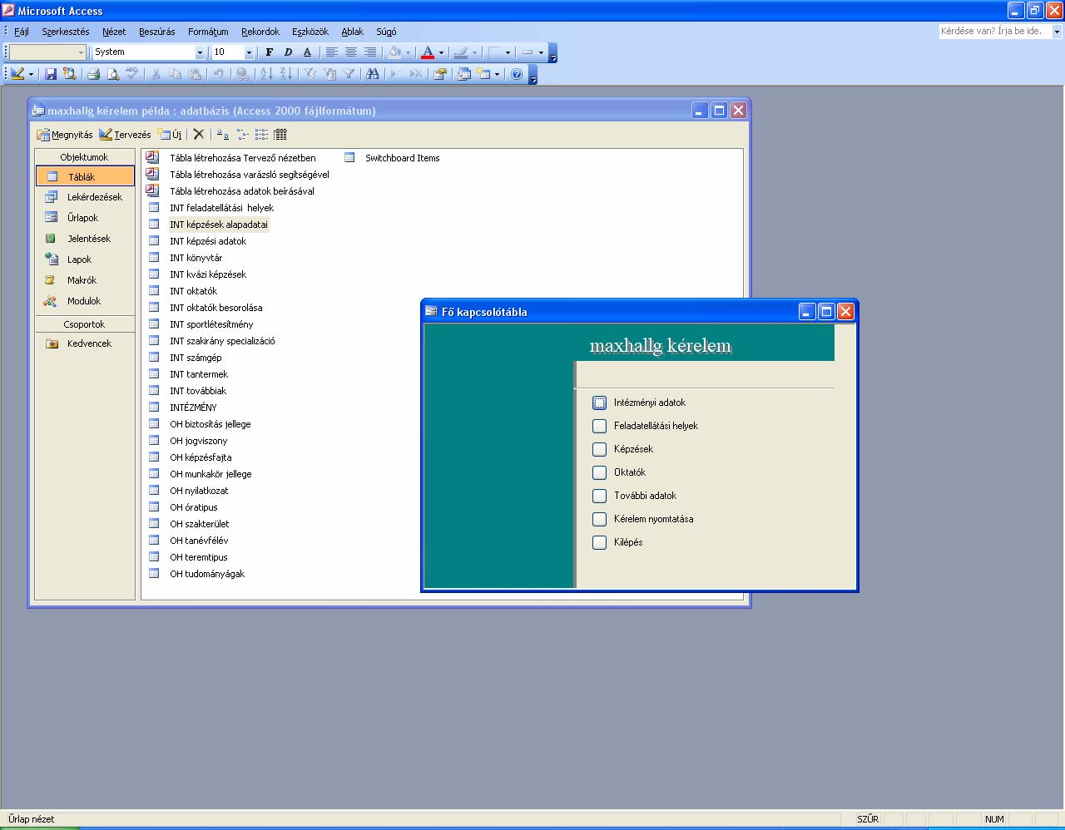Select Lekérdezések in the Objektumok pane

tap(85, 197)
